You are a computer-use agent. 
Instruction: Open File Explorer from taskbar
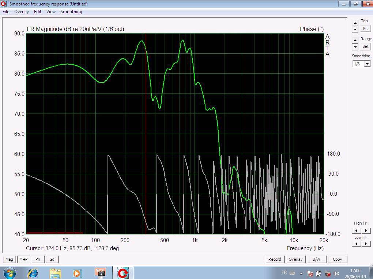tap(55, 273)
